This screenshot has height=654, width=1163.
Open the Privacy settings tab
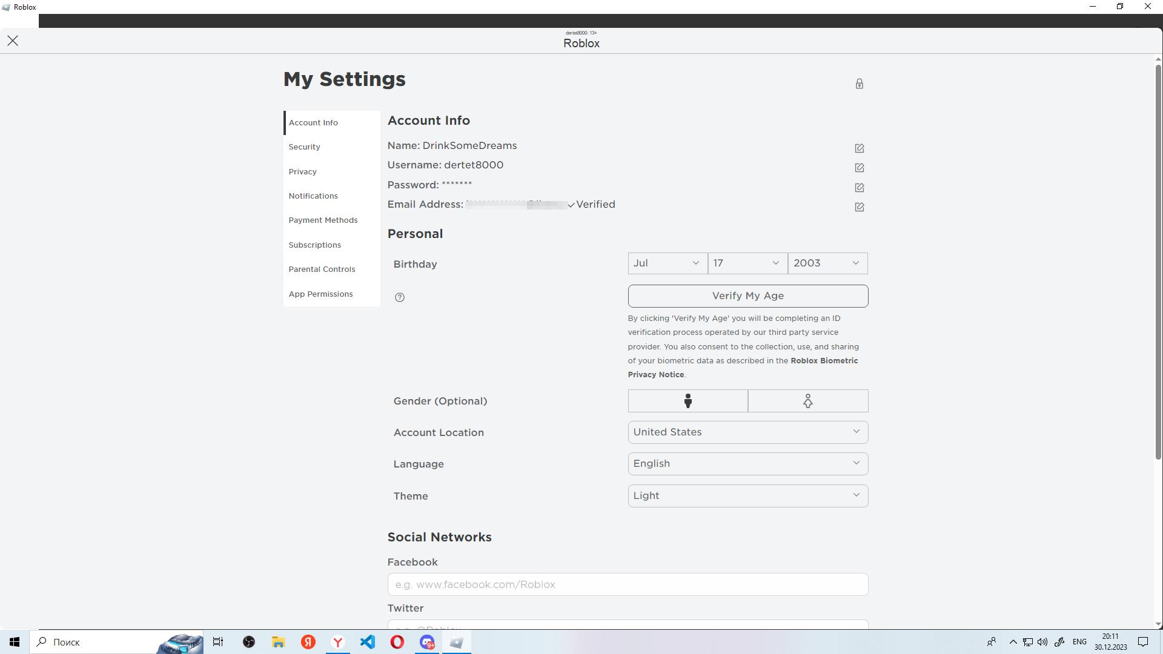(x=302, y=172)
